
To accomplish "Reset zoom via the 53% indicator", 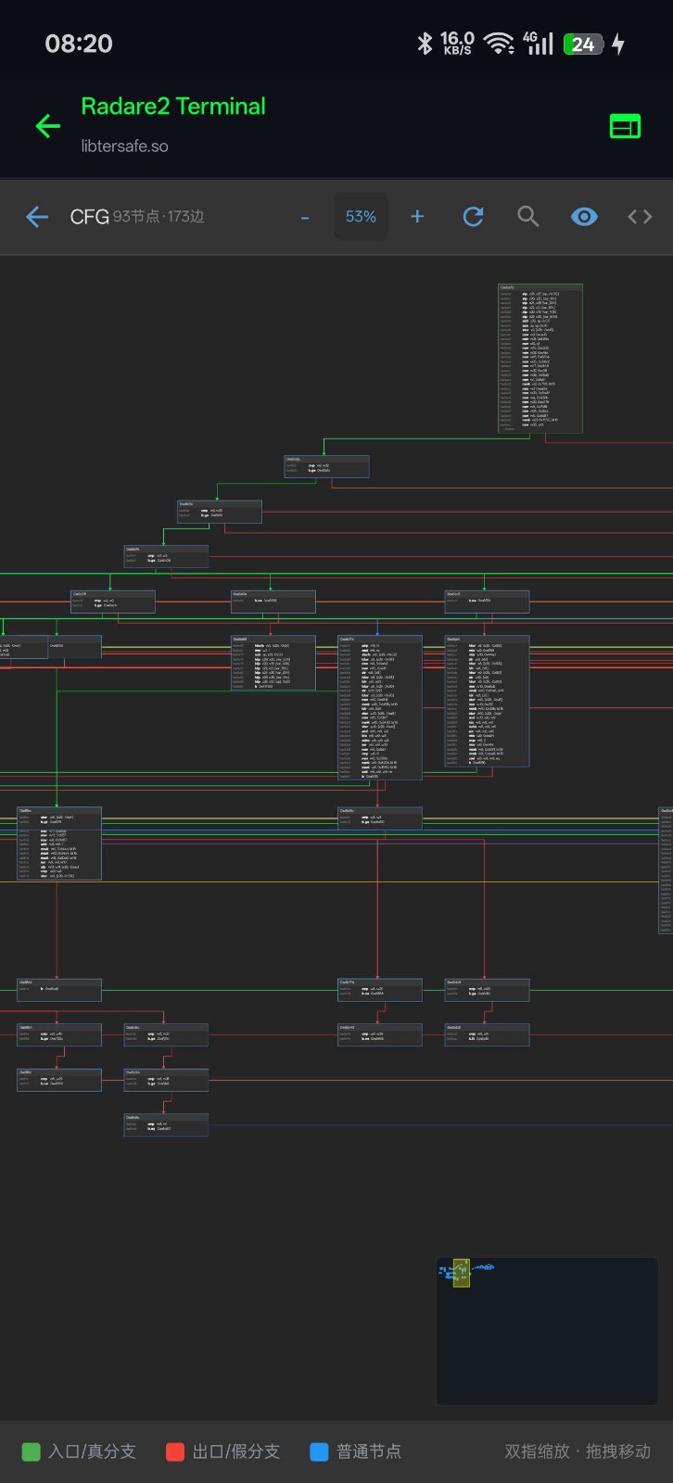I will (361, 217).
